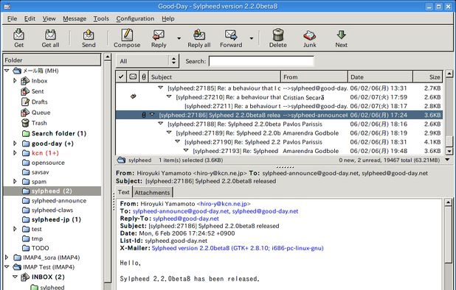Open the File menu
Viewport: 456px width, 290px height.
[x=12, y=18]
